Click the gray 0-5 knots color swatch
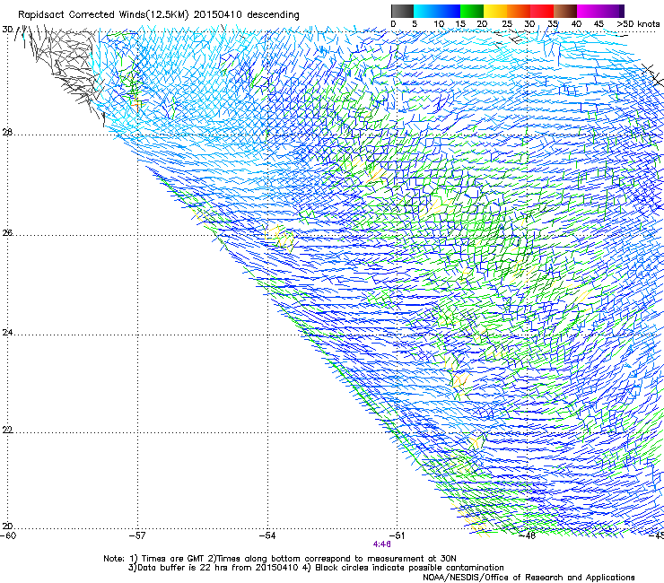Viewport: 664px width, 583px height. (402, 11)
